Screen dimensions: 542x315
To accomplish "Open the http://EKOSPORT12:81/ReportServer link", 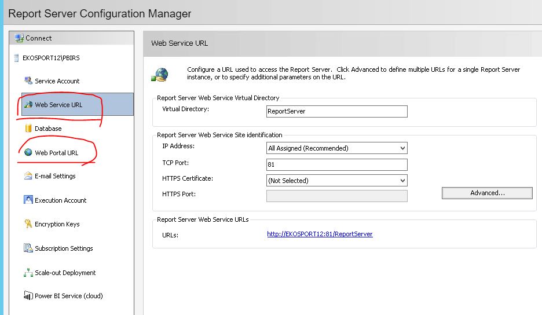I will [x=320, y=234].
